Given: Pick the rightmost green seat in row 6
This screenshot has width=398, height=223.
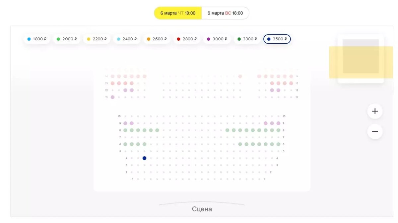Looking at the screenshot, I should 278,144.
